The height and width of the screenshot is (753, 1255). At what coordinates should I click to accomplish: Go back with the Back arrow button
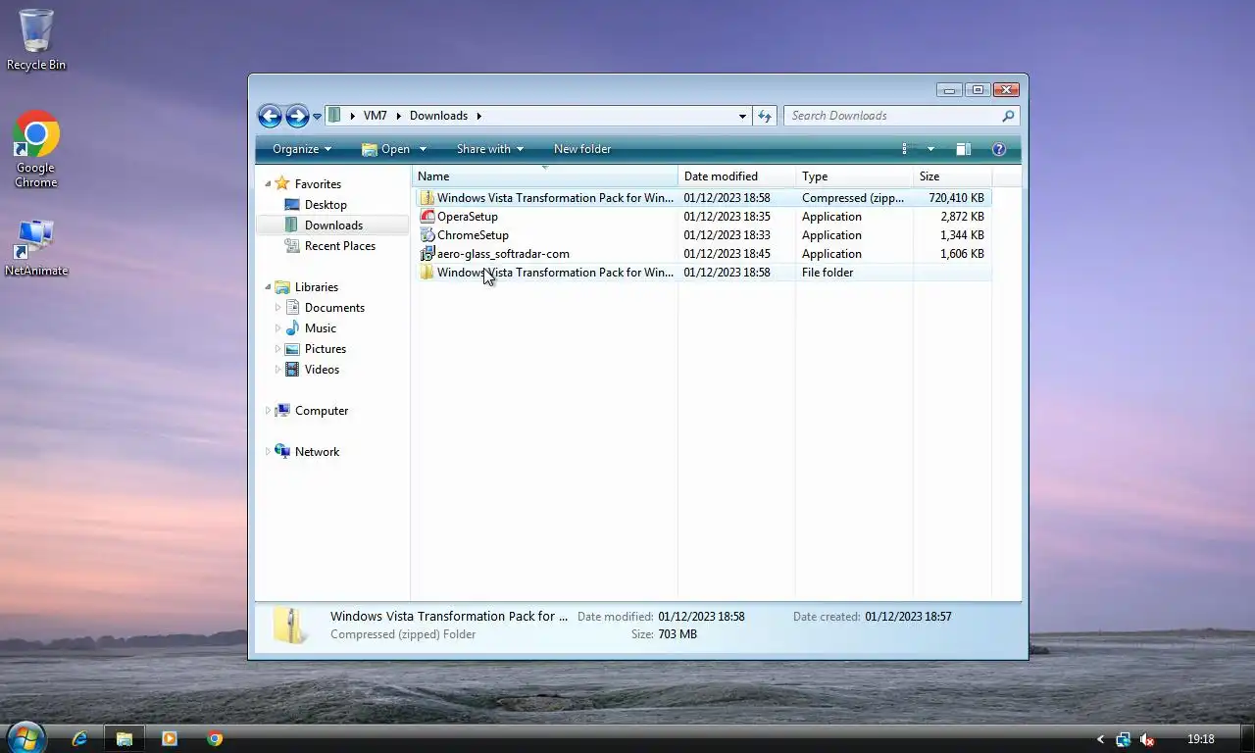[x=270, y=116]
